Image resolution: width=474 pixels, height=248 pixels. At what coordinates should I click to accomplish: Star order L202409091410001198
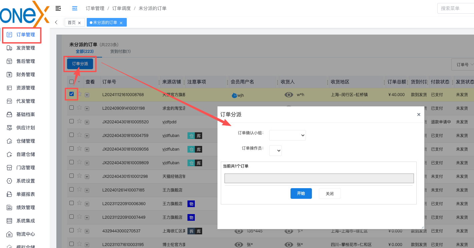pyautogui.click(x=79, y=107)
